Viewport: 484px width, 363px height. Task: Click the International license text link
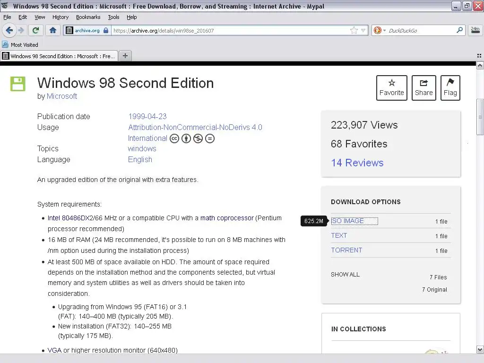[x=147, y=138]
